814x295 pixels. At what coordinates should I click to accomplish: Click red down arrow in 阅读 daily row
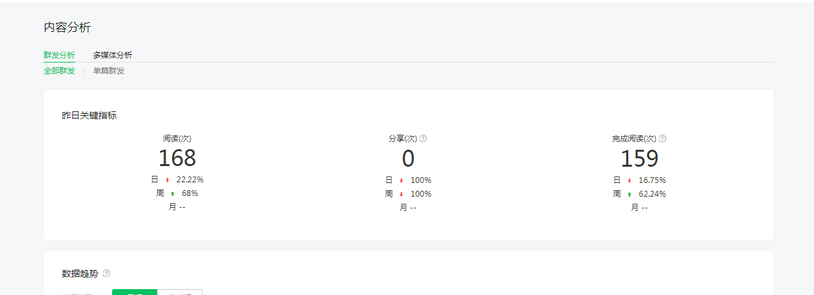pos(167,180)
